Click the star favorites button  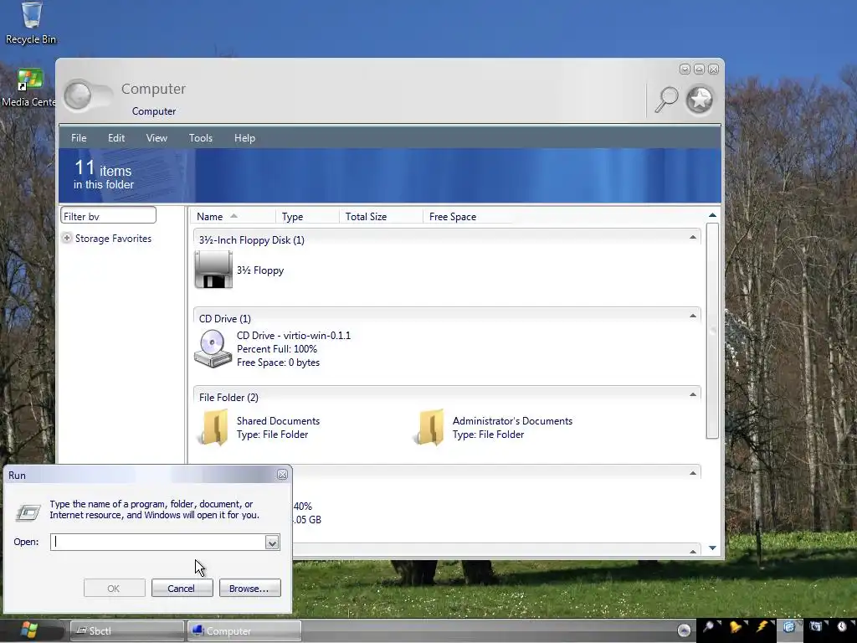click(700, 100)
